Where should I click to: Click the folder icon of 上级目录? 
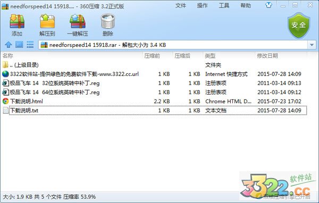tap(5, 65)
